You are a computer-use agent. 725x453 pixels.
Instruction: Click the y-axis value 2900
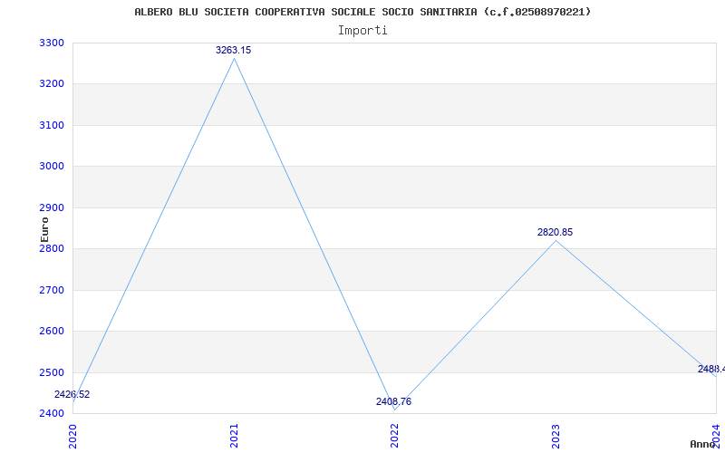[x=52, y=207]
